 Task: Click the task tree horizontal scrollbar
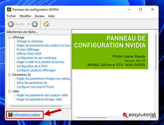point(36,106)
